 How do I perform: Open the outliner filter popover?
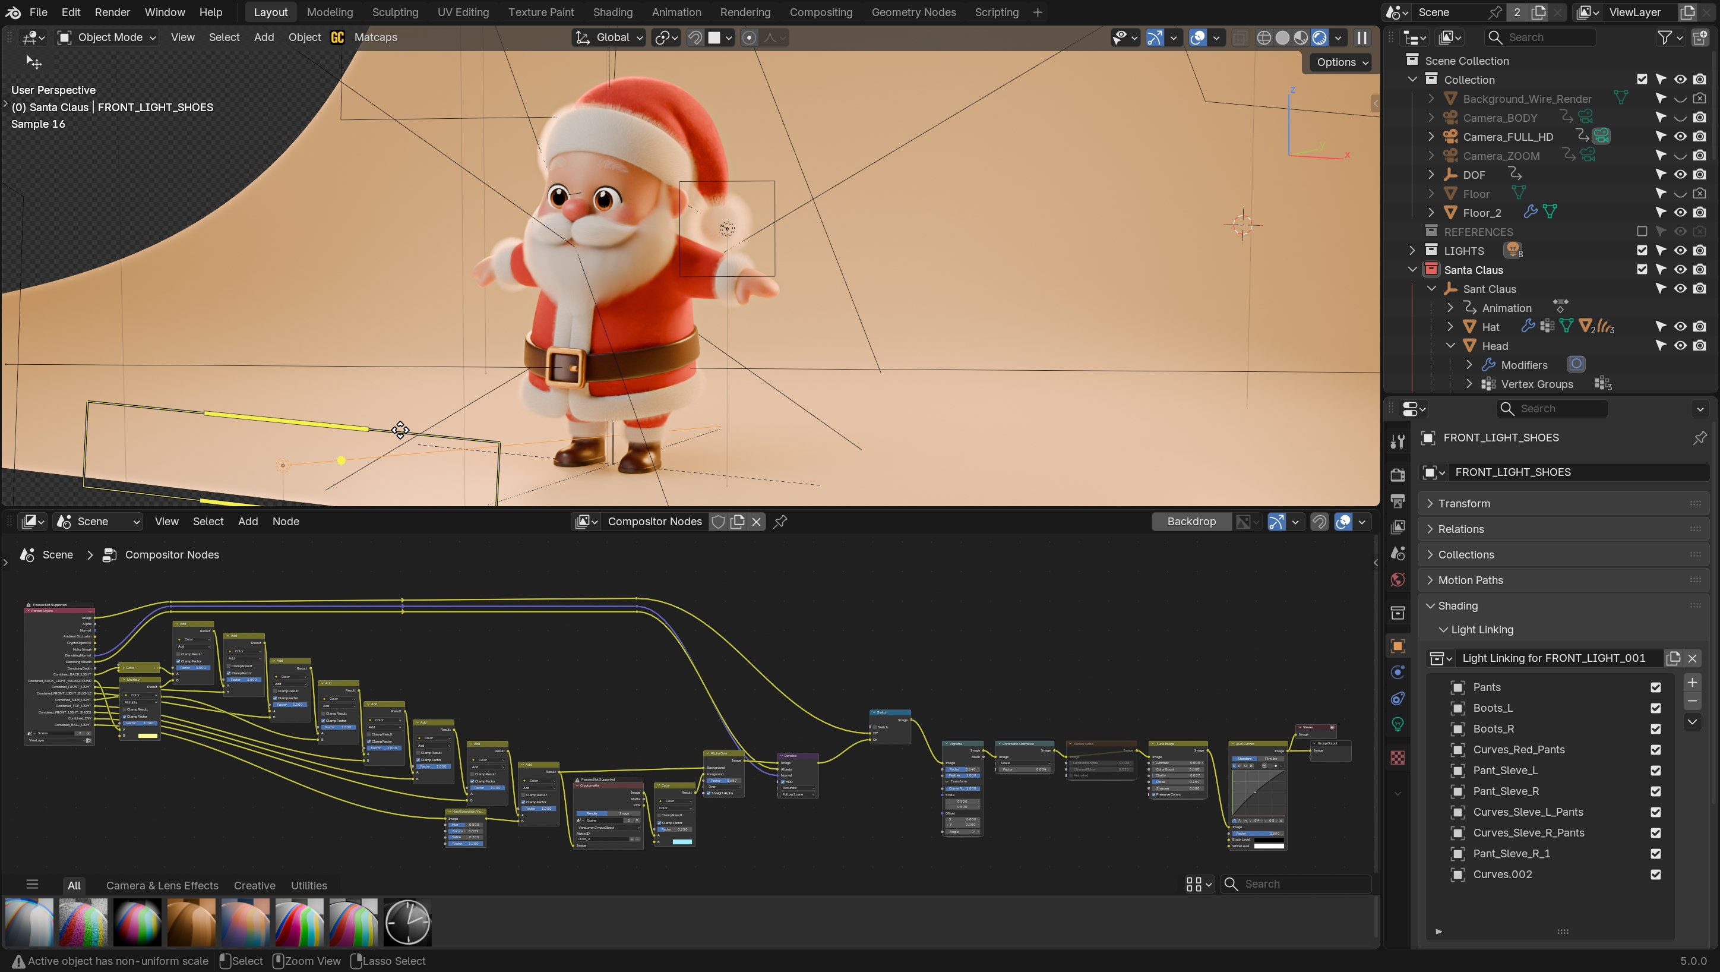point(1671,37)
